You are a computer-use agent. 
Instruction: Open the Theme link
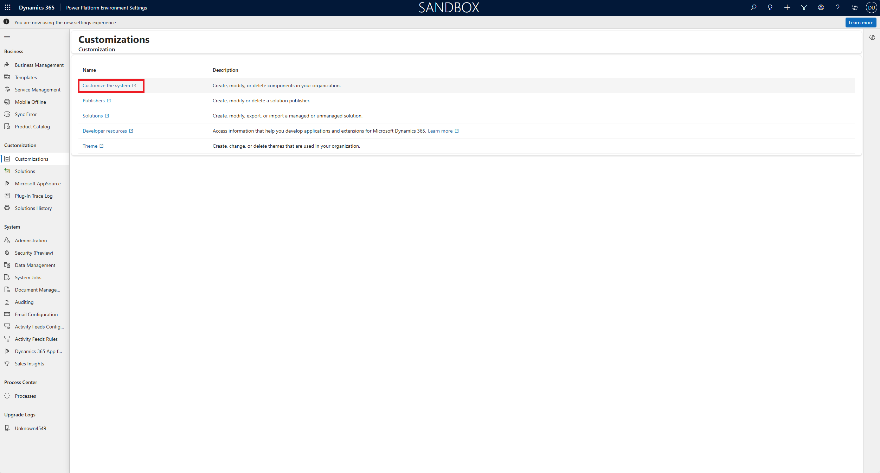click(x=90, y=146)
